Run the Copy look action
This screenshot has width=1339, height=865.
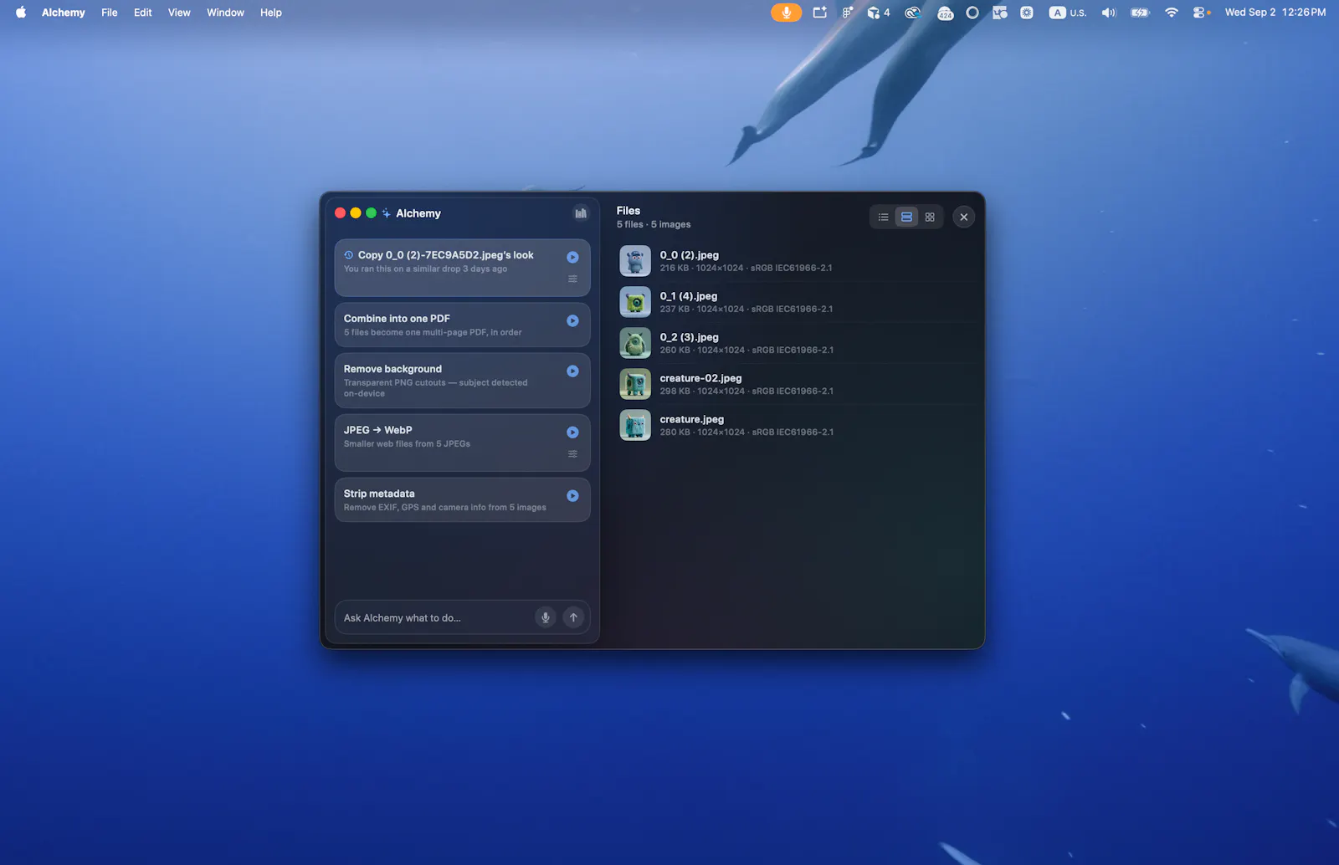click(x=572, y=257)
